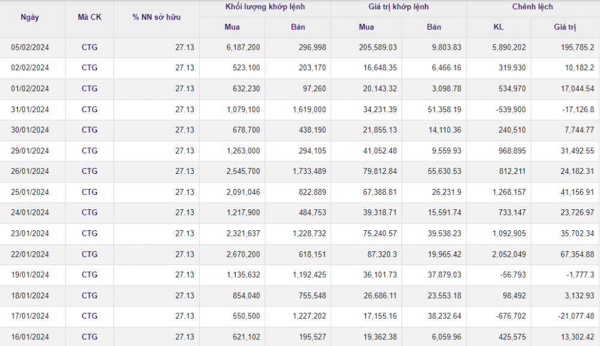Image resolution: width=600 pixels, height=346 pixels.
Task: Click the 'Khối lượng khớp lệnh' header
Action: (x=265, y=7)
